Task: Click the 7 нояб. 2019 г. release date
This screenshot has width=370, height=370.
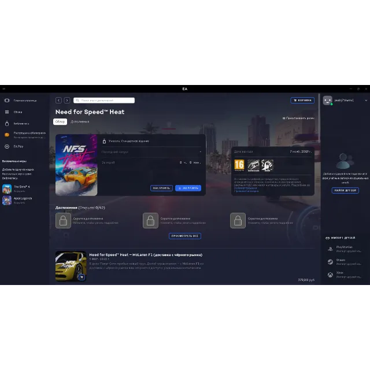Action: coord(301,151)
